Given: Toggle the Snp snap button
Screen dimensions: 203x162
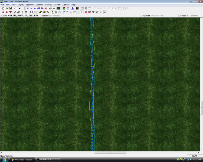Looking at the screenshot, I should pos(105,12).
